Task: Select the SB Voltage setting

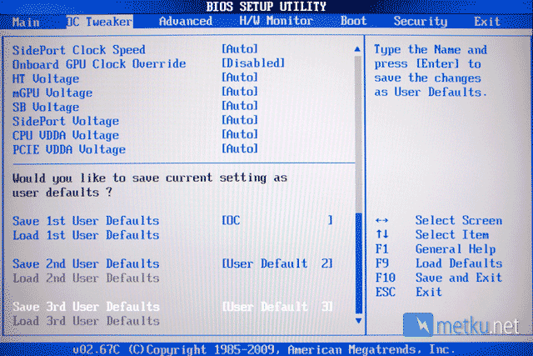Action: [46, 108]
